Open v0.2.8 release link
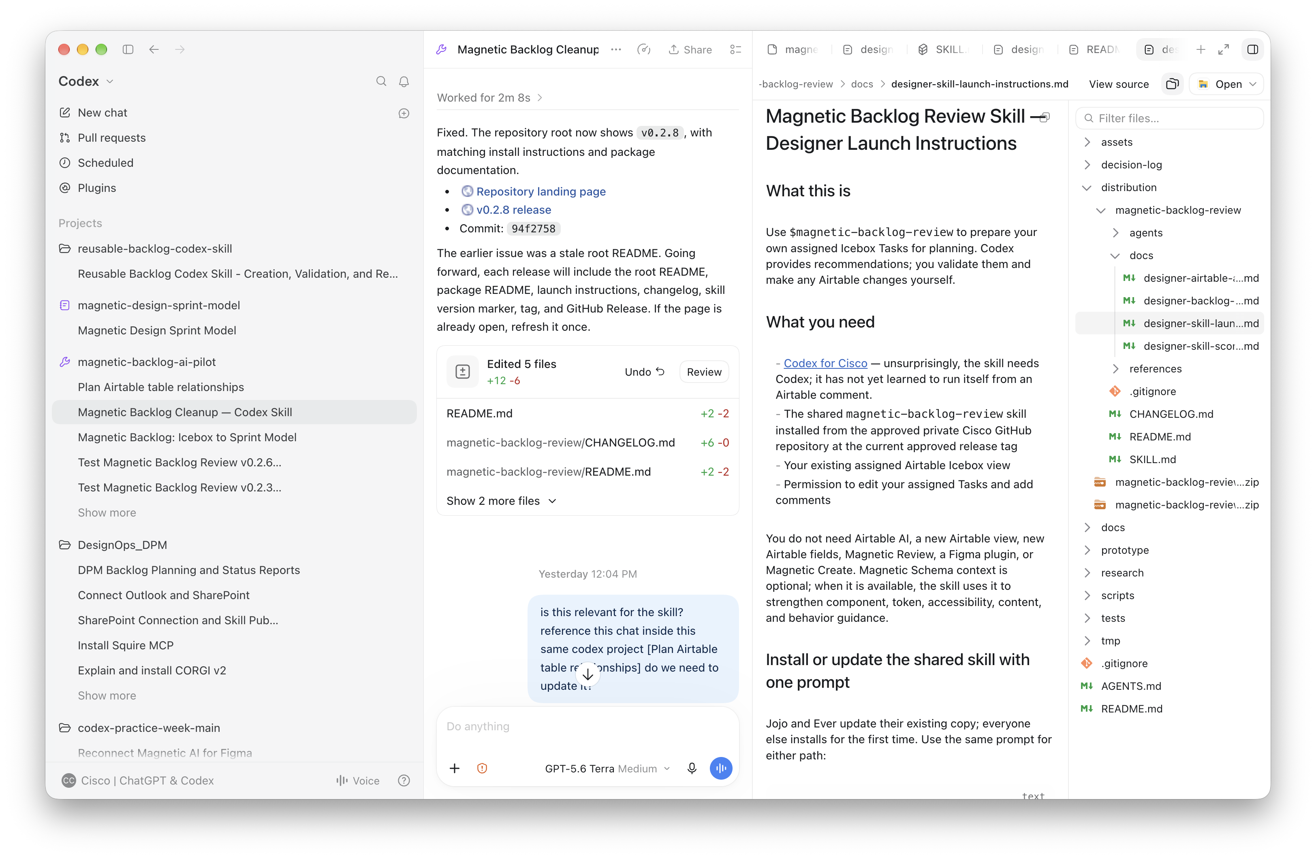 pos(514,210)
